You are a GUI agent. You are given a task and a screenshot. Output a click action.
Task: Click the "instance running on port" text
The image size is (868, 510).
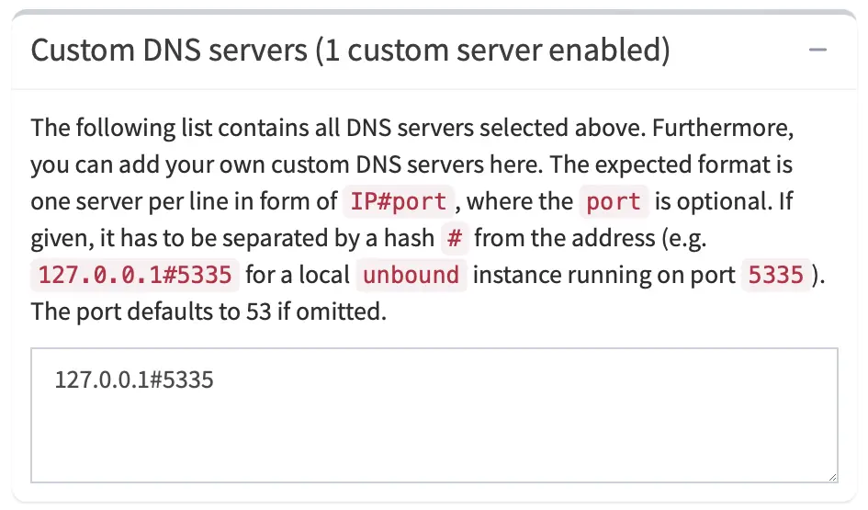coord(604,275)
